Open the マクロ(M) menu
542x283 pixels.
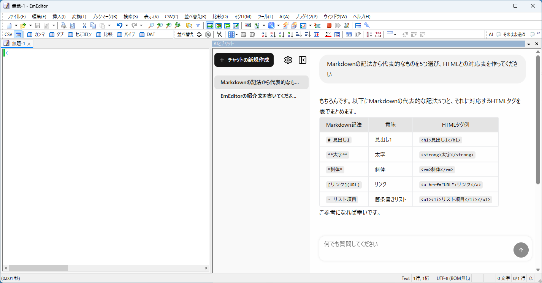click(x=242, y=16)
